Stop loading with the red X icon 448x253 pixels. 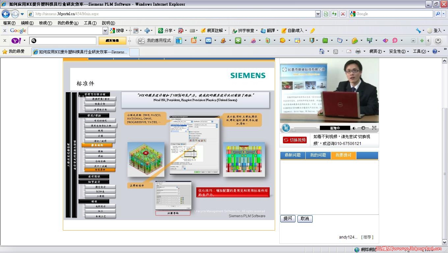pos(343,14)
